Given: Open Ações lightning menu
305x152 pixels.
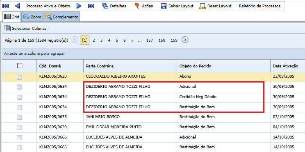Looking at the screenshot, I should coord(143,6).
